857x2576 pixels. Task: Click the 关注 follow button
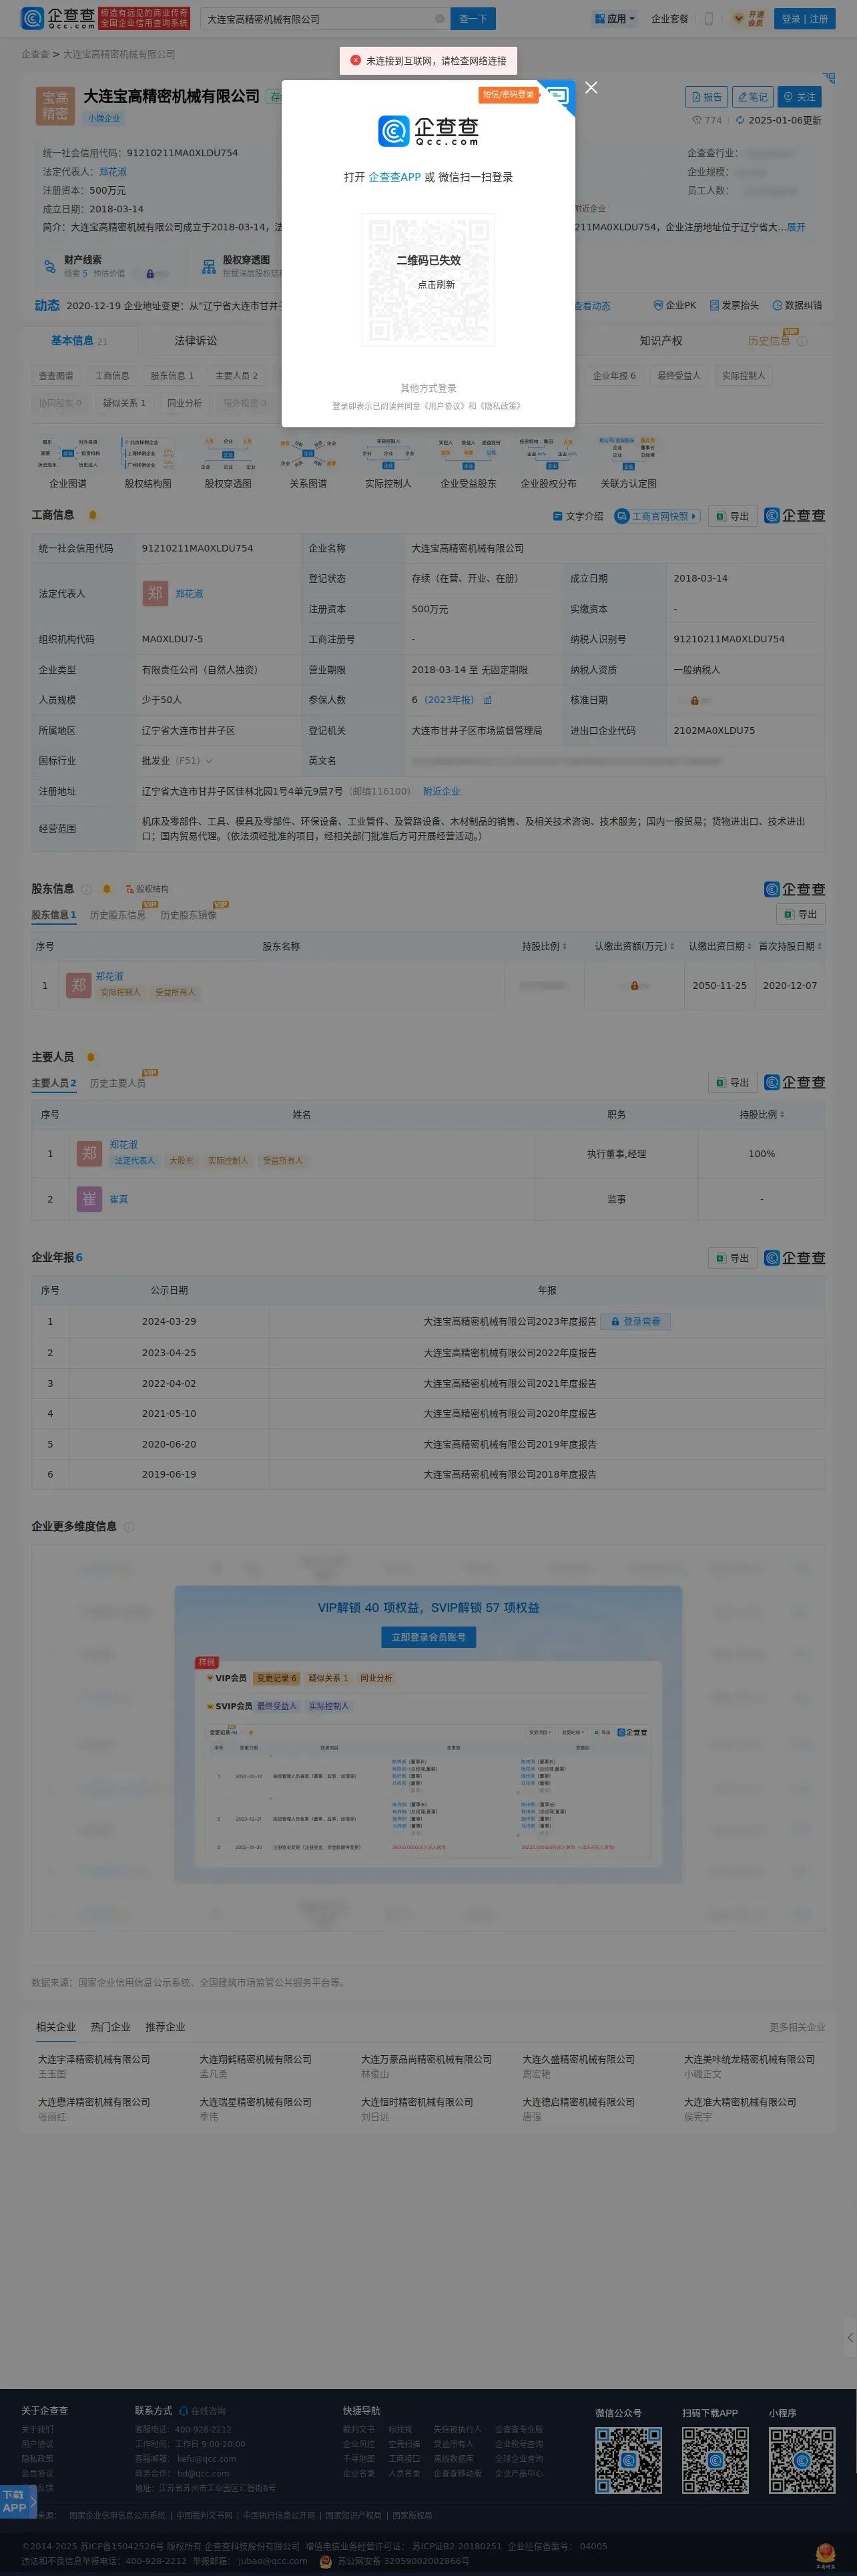[x=799, y=97]
